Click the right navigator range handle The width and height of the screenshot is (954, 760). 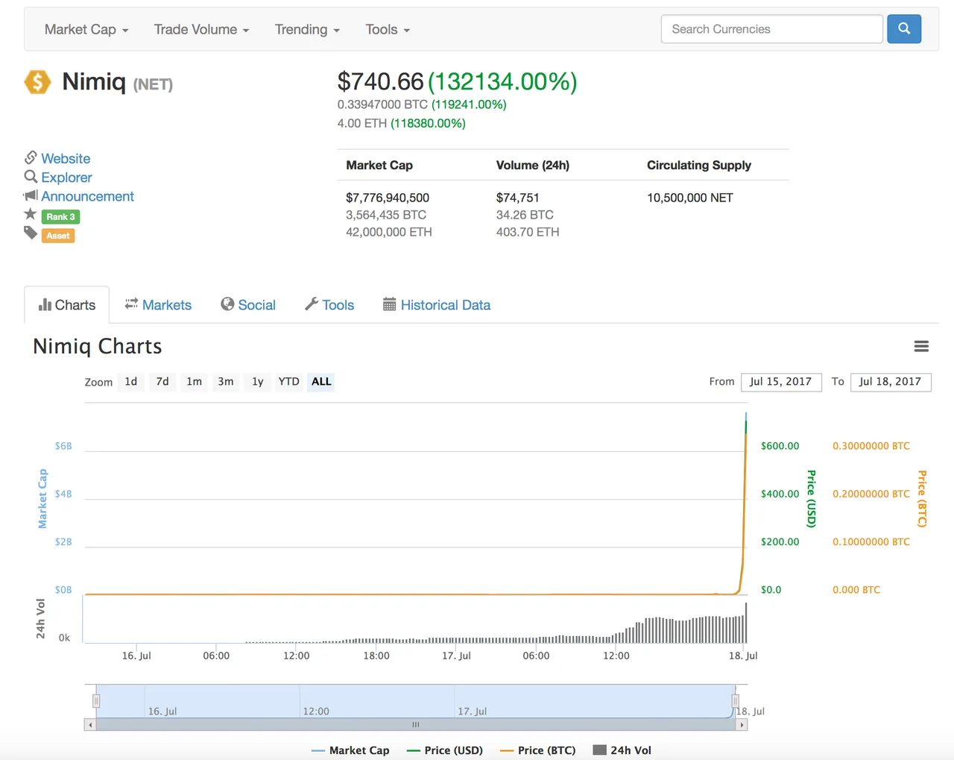[735, 701]
